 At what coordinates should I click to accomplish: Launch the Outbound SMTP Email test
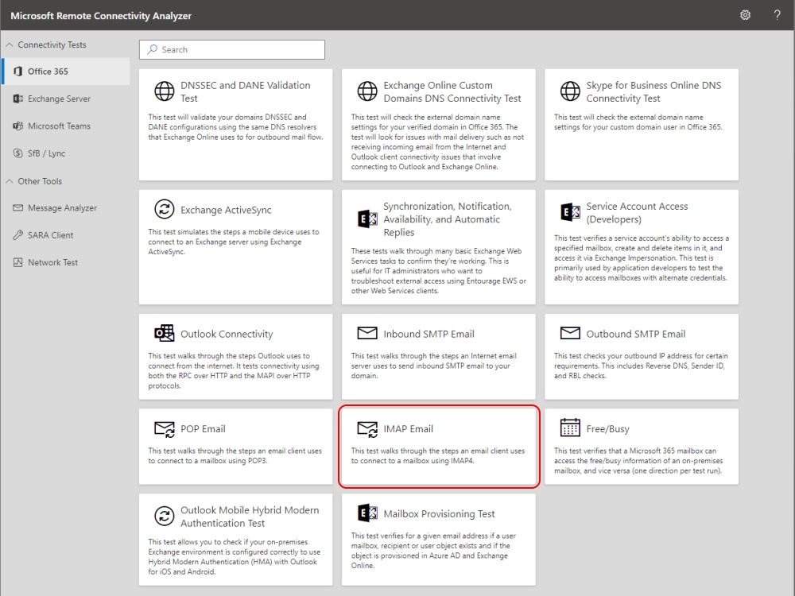642,357
